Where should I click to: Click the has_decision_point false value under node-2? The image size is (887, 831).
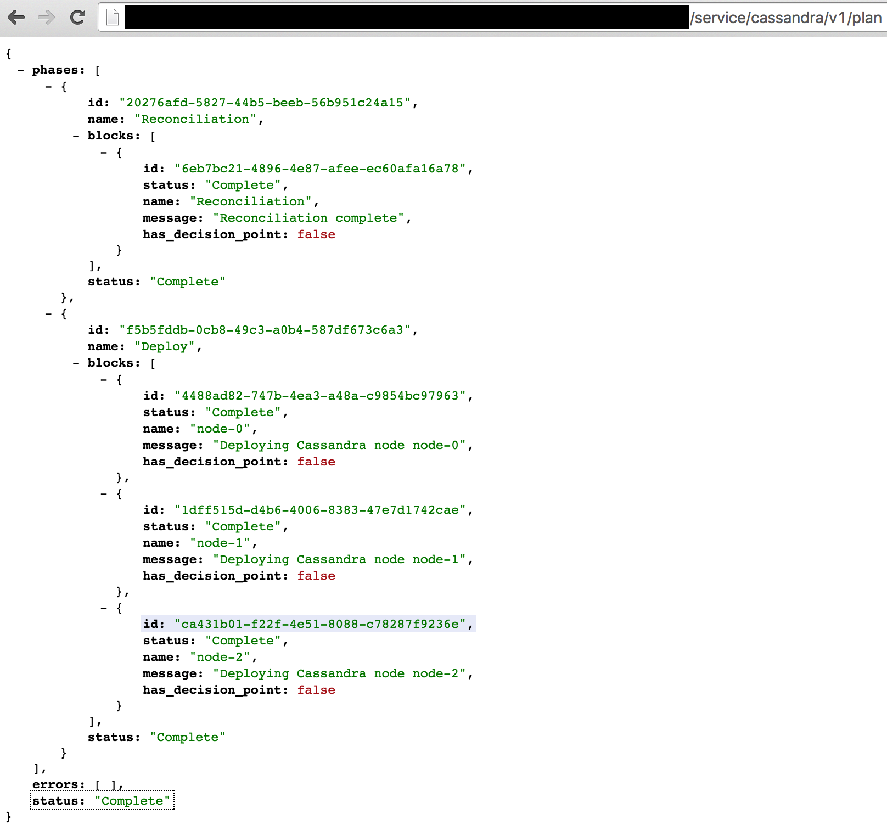click(x=316, y=690)
